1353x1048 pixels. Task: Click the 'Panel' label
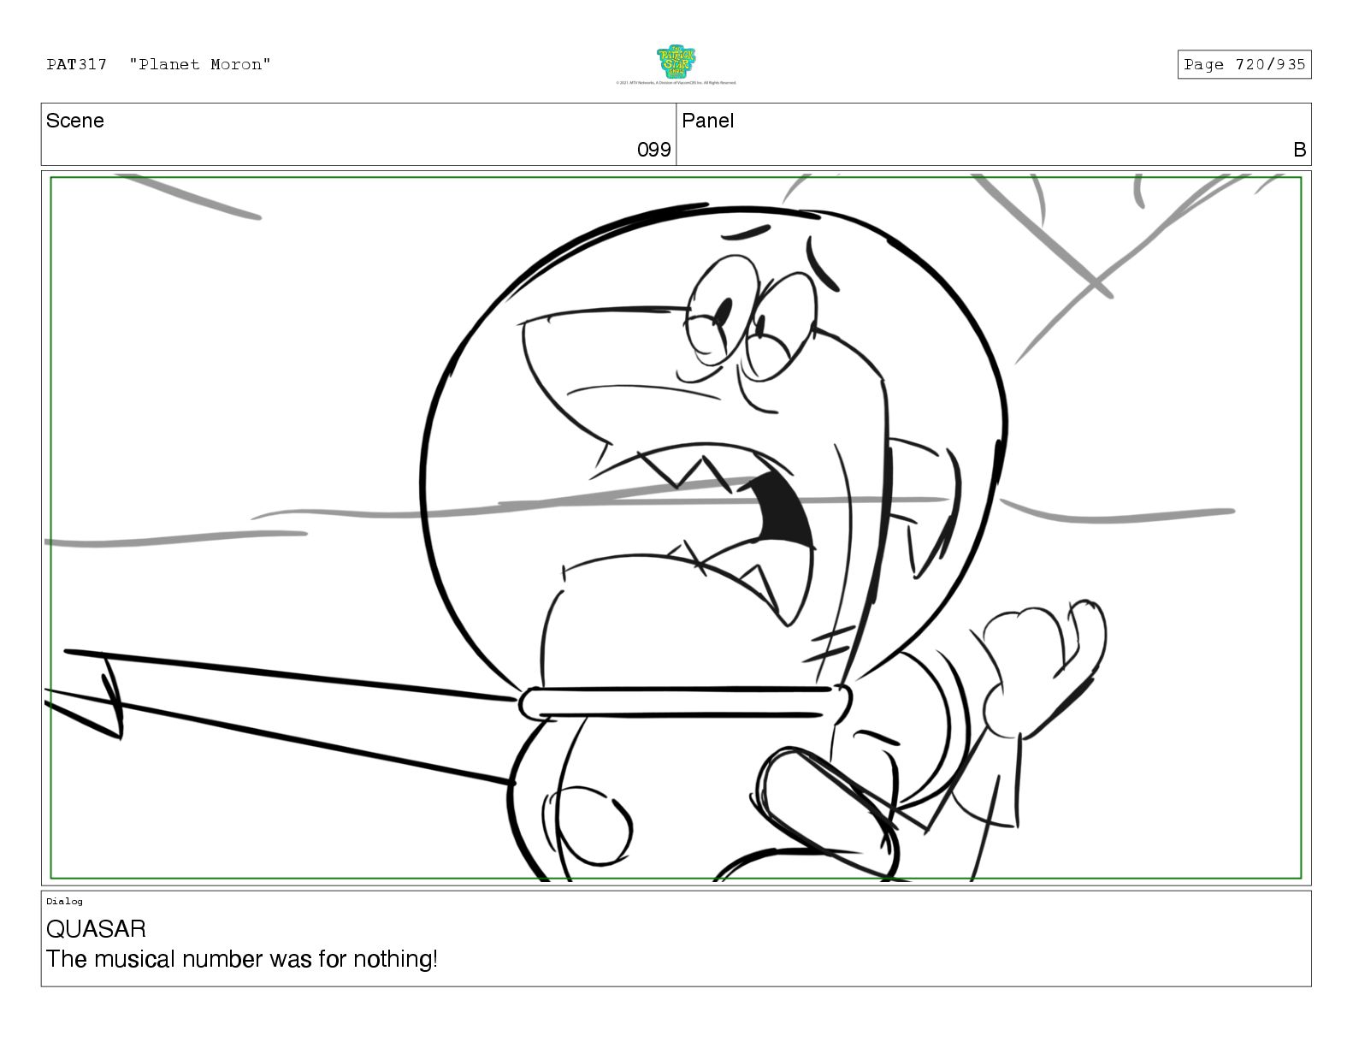(708, 121)
